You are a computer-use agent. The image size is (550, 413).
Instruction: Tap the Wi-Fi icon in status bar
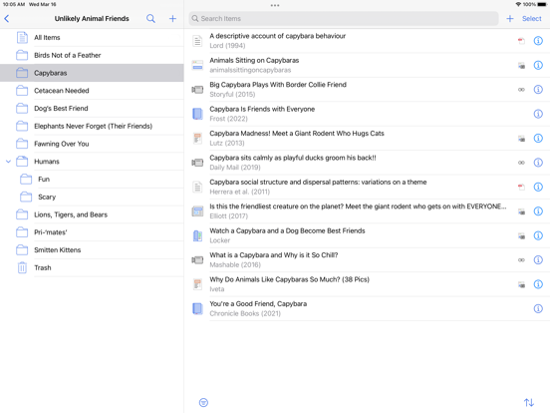[x=518, y=4]
